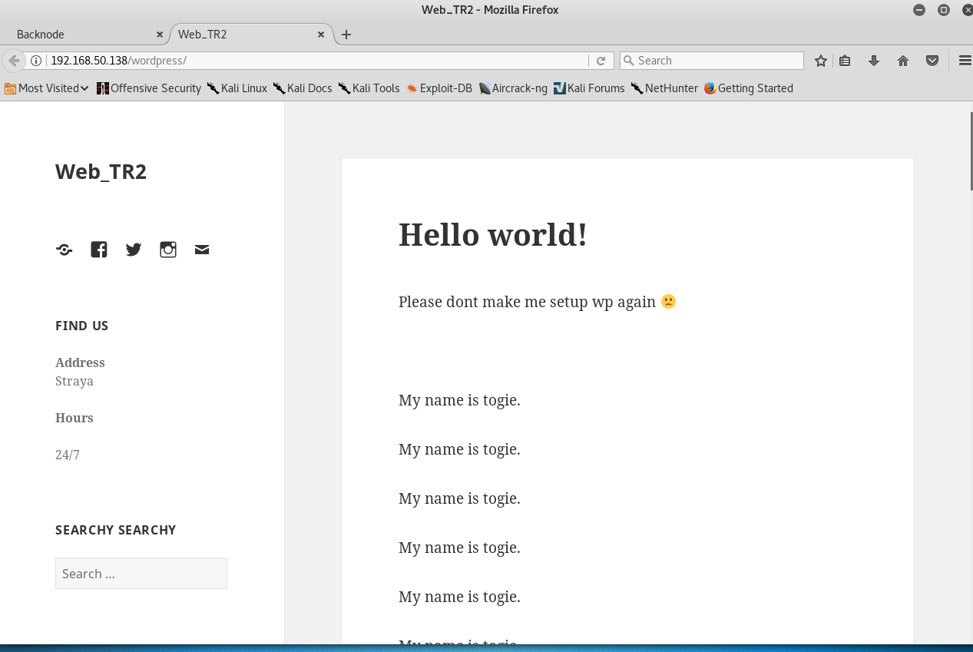Open Kali Tools bookmark

click(x=369, y=88)
